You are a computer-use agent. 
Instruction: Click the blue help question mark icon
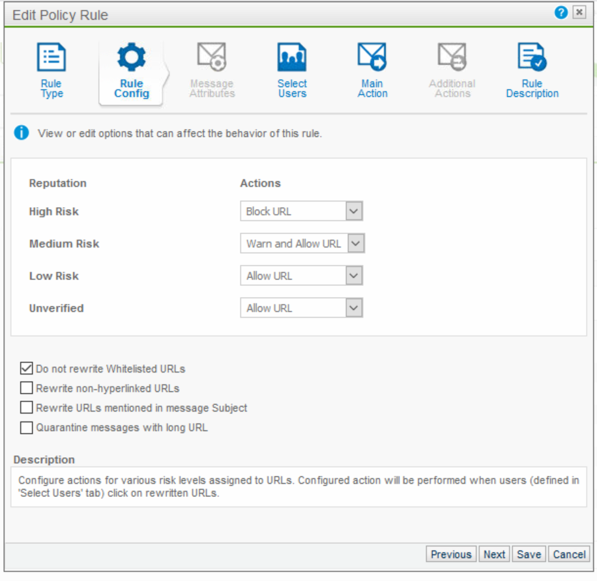[x=561, y=13]
